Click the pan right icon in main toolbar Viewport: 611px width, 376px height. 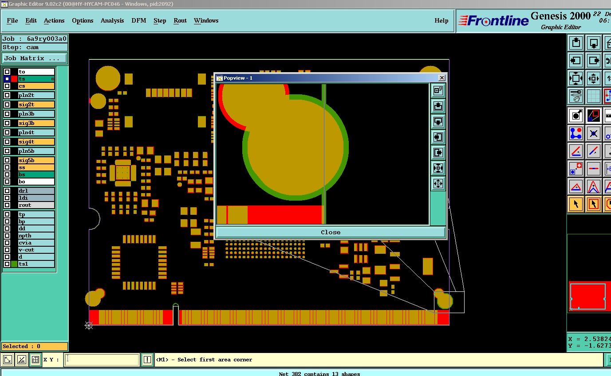tap(594, 61)
